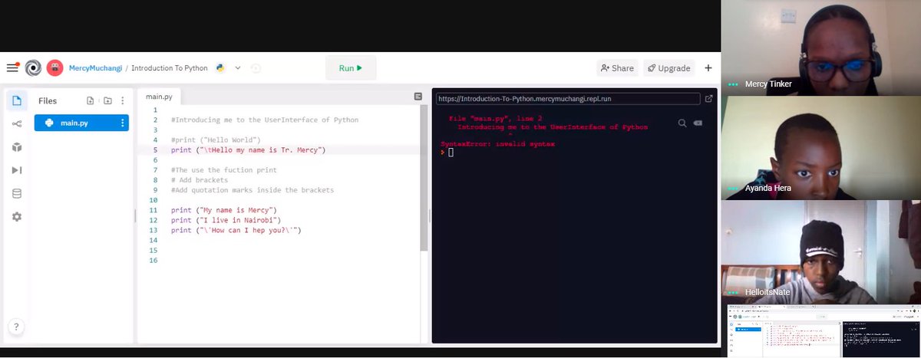
Task: Open the Packages cube sidebar icon
Action: pyautogui.click(x=17, y=147)
